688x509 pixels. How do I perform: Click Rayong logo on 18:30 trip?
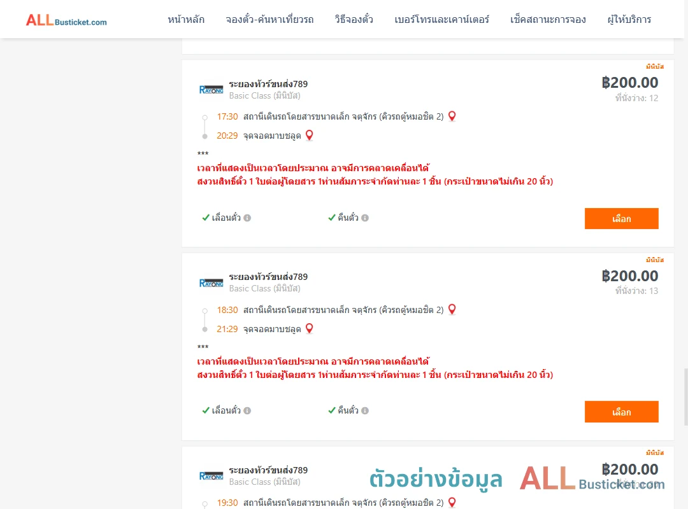point(211,282)
